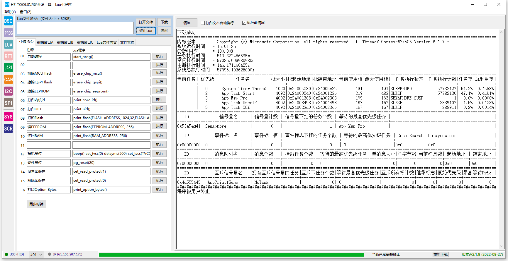This screenshot has width=508, height=261.
Task: Switch to the 编辑窗口C tab
Action: [x=85, y=42]
